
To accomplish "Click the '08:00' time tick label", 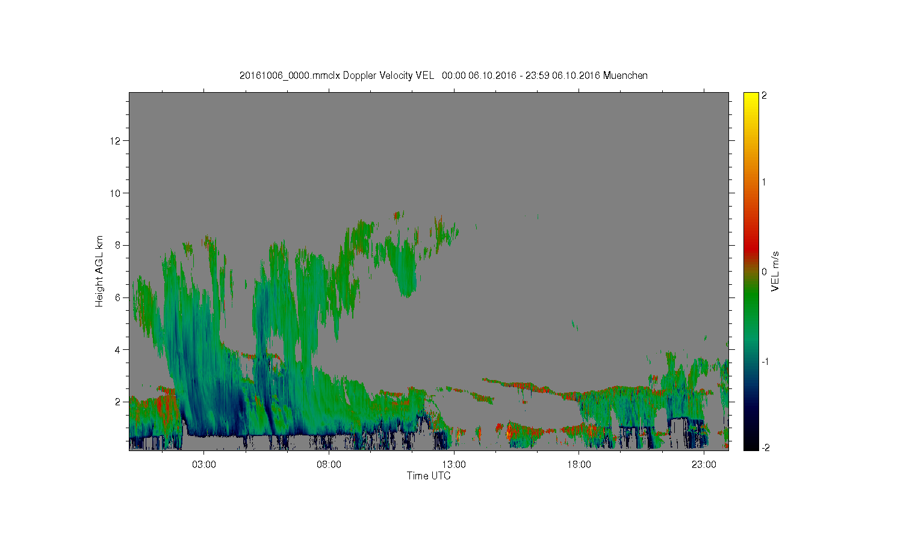I will click(329, 465).
